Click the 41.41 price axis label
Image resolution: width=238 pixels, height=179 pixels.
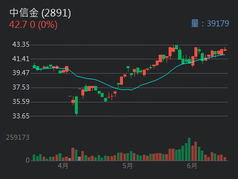pyautogui.click(x=21, y=59)
